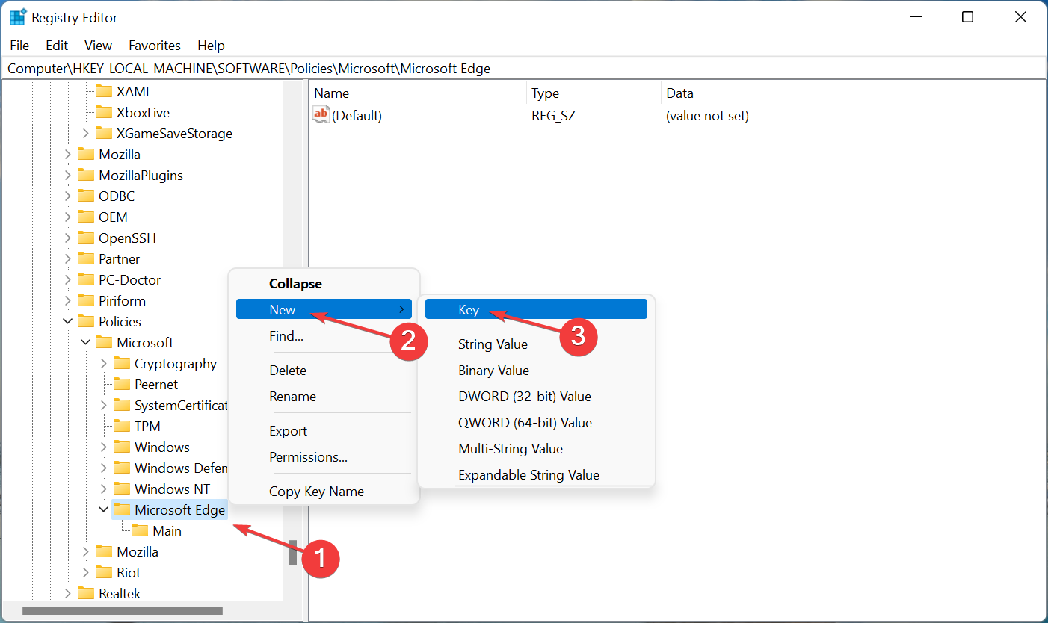The width and height of the screenshot is (1048, 623).
Task: Select Key in the New submenu
Action: coord(536,310)
